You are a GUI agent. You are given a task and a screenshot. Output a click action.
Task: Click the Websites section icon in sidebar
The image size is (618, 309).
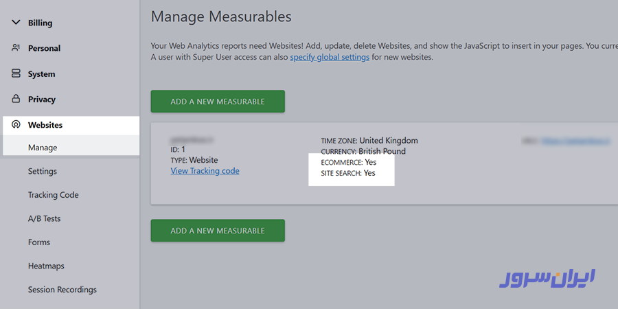[x=16, y=125]
